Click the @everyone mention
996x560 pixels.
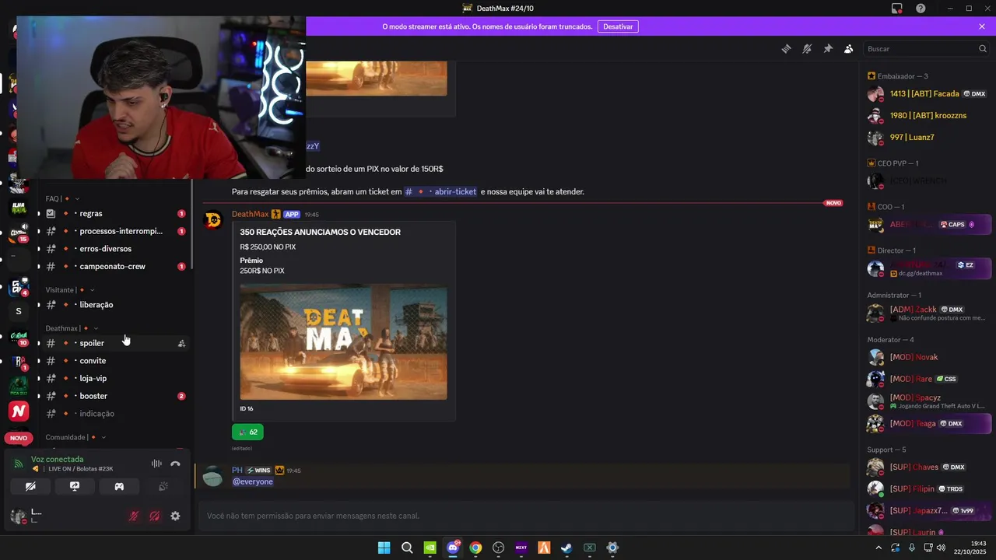coord(253,481)
